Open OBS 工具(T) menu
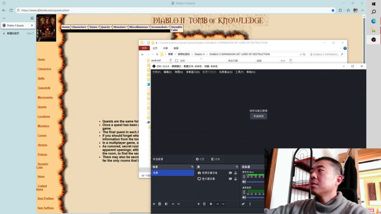Viewport: 381px width, 214px height. [240, 72]
